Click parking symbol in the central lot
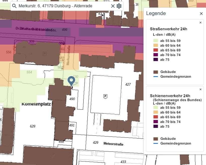 coord(105,96)
